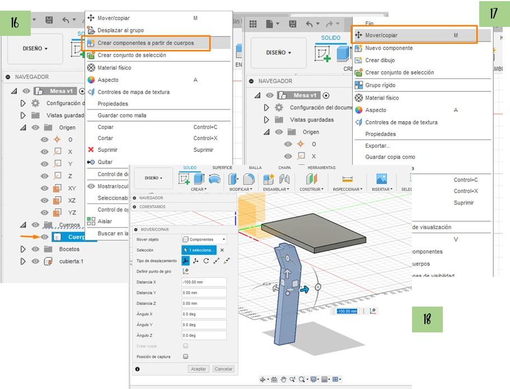The width and height of the screenshot is (510, 389).
Task: Hide the YZ origin plane
Action: click(45, 212)
